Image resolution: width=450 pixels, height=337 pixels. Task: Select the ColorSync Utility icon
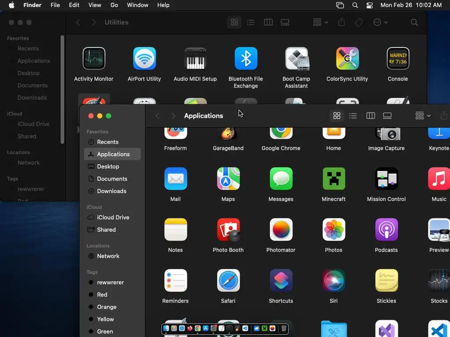[x=347, y=58]
